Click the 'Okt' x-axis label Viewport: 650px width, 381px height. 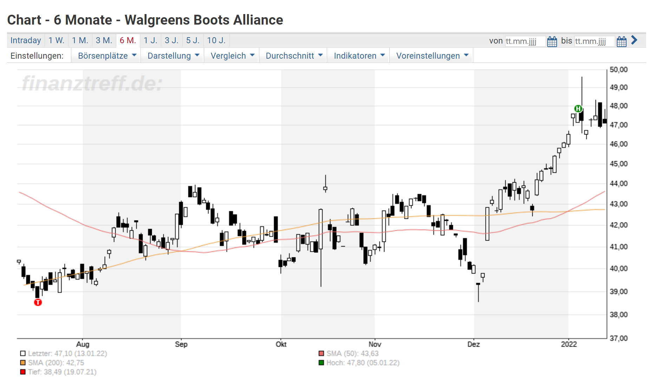pyautogui.click(x=281, y=344)
